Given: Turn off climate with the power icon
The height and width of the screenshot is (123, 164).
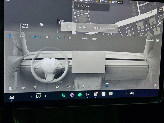Looking at the screenshot, I should pos(10,36).
